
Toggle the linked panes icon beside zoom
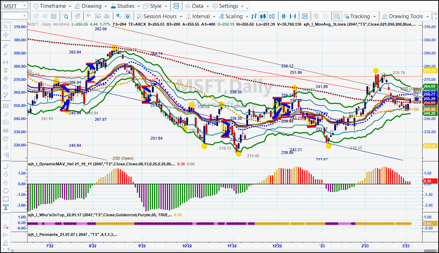pyautogui.click(x=305, y=16)
